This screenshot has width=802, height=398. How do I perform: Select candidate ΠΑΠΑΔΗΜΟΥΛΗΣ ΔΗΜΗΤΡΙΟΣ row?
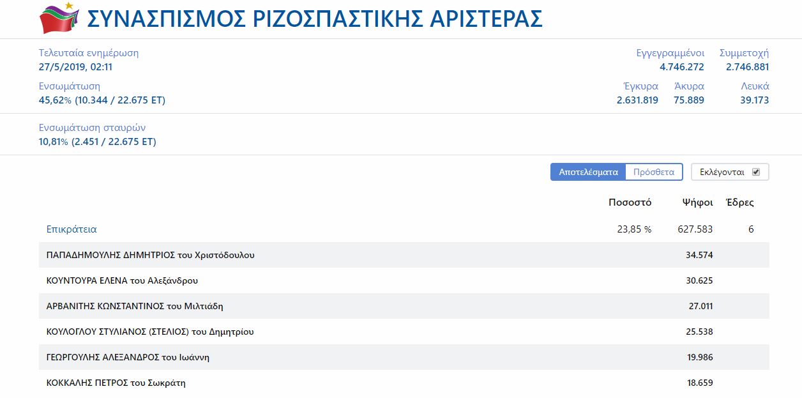click(x=404, y=255)
